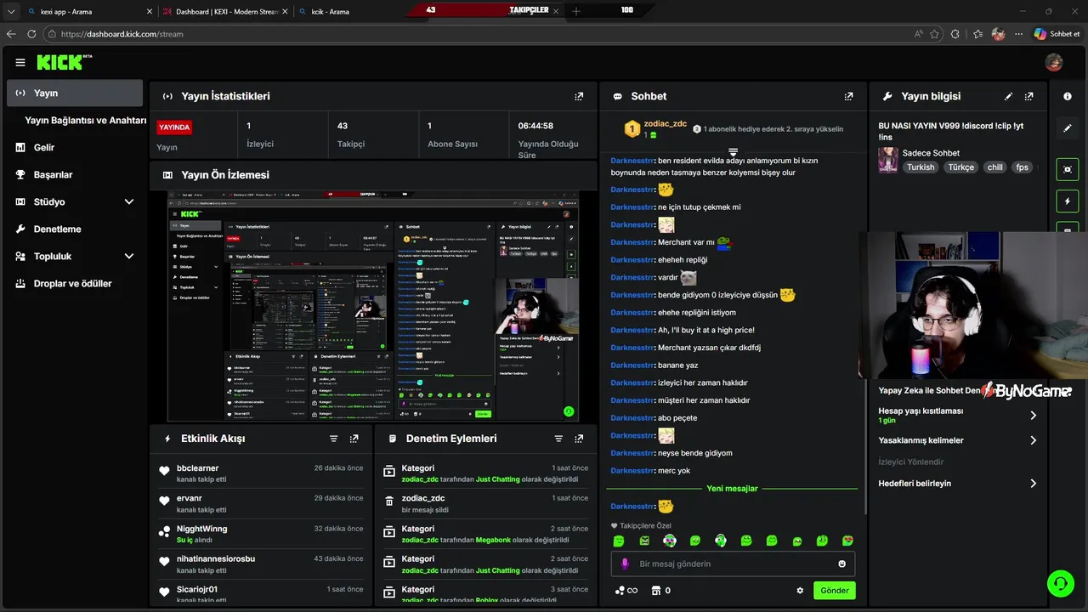
Task: Open Droplar ve ödüller in the sidebar
Action: click(74, 283)
